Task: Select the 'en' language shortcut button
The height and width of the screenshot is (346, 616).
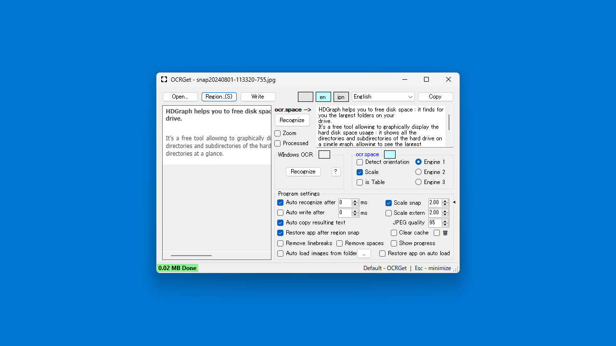Action: pos(323,97)
